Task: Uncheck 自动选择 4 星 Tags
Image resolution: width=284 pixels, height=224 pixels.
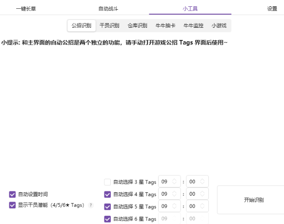Action: (x=107, y=194)
